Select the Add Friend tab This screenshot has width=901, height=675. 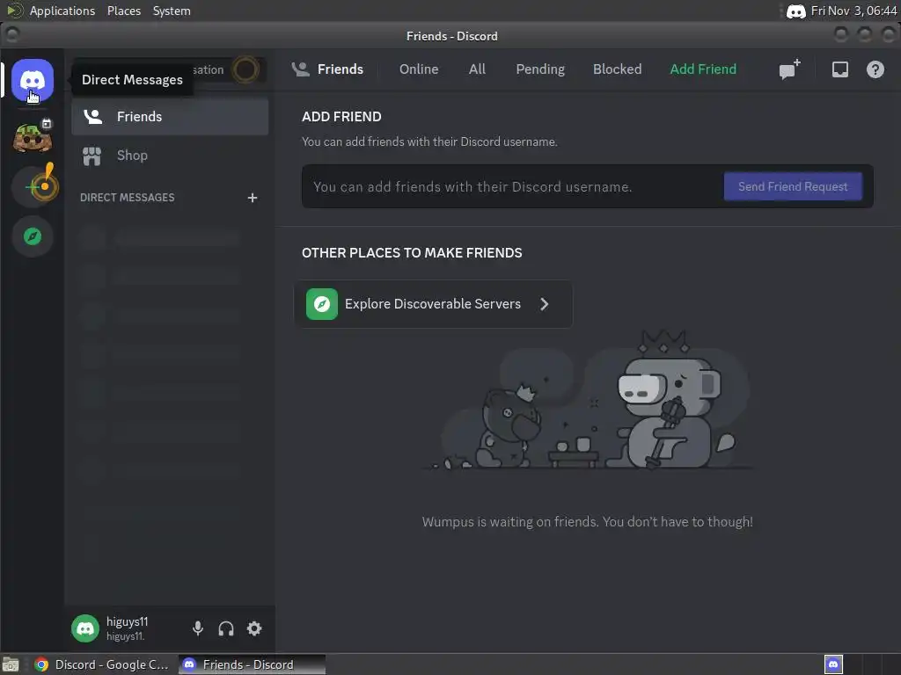[703, 69]
